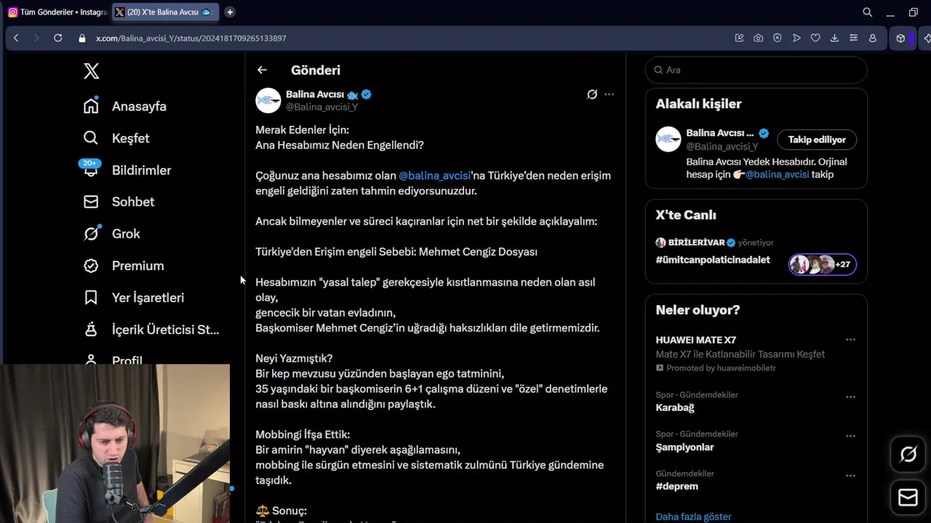Open downloads from the toolbar
Screen dimensions: 931x523
834,38
